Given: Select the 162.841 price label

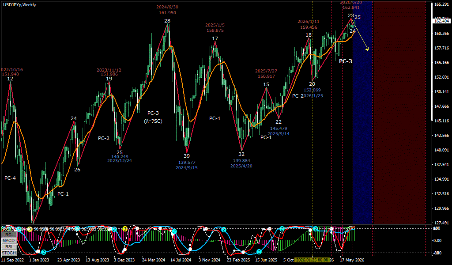Looking at the screenshot, I should point(351,8).
